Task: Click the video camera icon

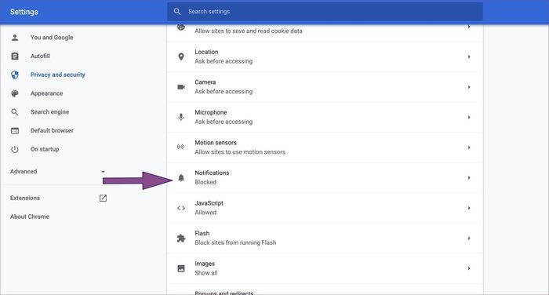Action: (x=181, y=87)
